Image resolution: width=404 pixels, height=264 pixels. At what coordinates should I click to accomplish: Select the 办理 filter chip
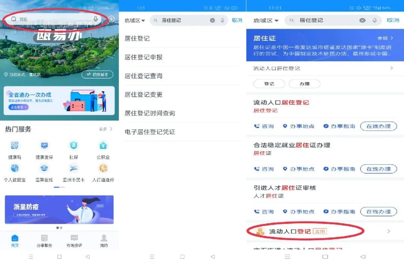click(x=304, y=84)
